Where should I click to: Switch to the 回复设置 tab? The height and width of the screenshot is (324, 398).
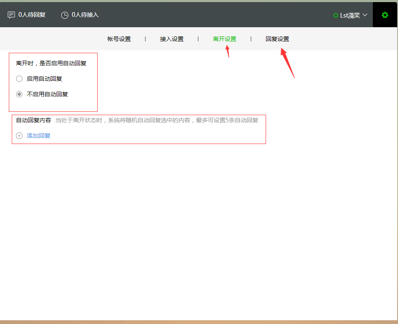coord(277,39)
